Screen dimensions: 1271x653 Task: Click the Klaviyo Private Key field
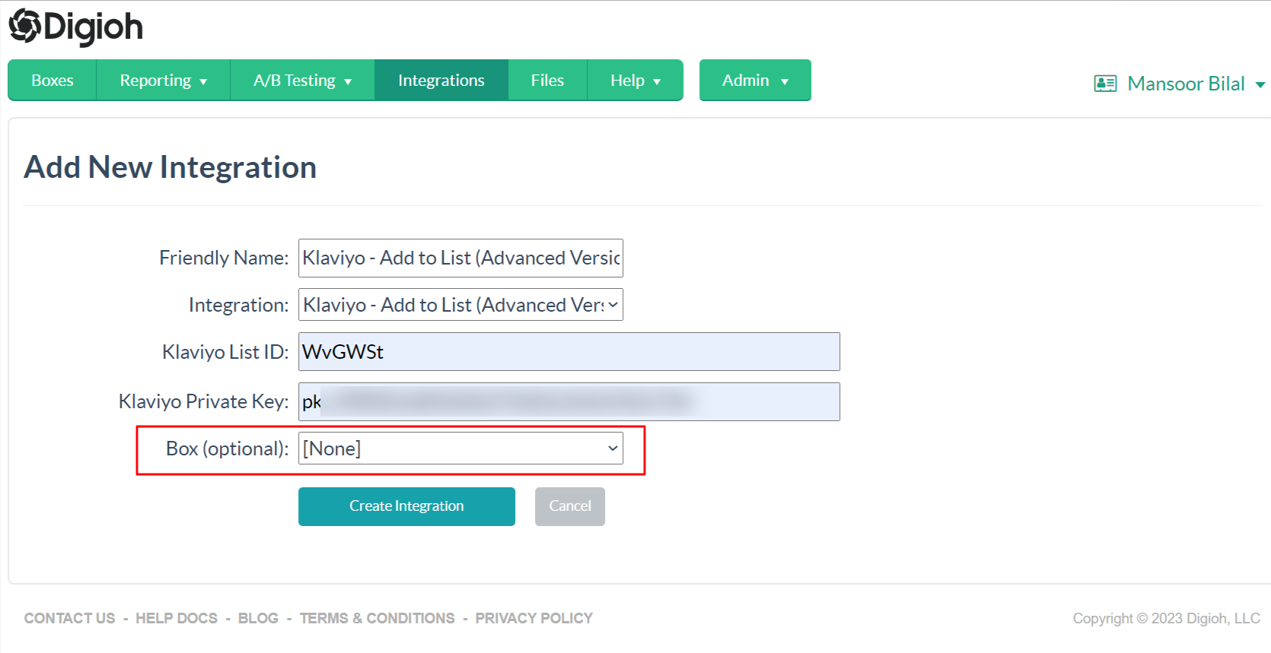(569, 401)
